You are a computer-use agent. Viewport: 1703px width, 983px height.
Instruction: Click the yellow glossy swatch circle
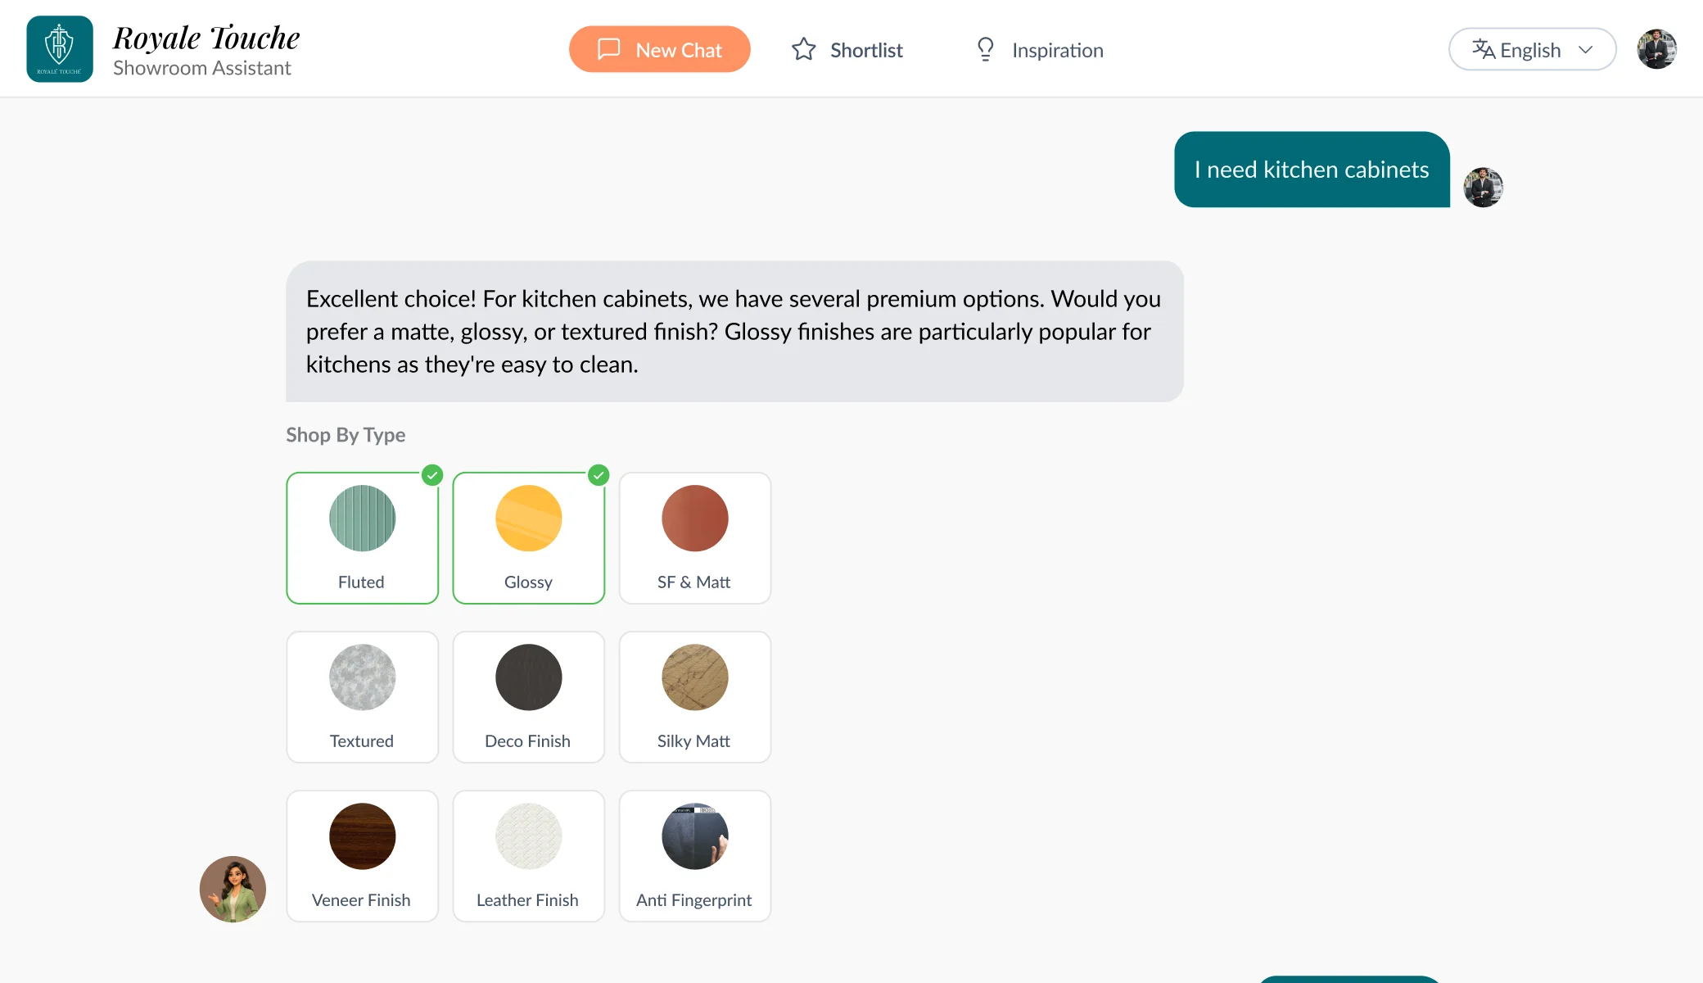[528, 519]
